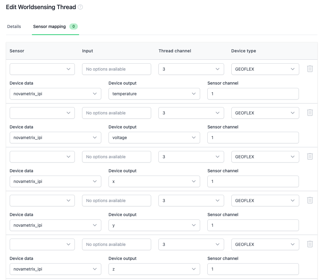Open the novametrix_ipi Device data dropdown in last row

(55, 269)
